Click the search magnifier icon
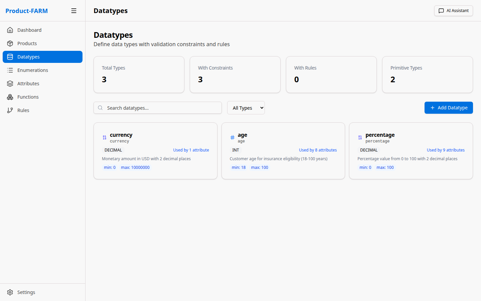Viewport: 481px width, 301px height. pyautogui.click(x=100, y=108)
